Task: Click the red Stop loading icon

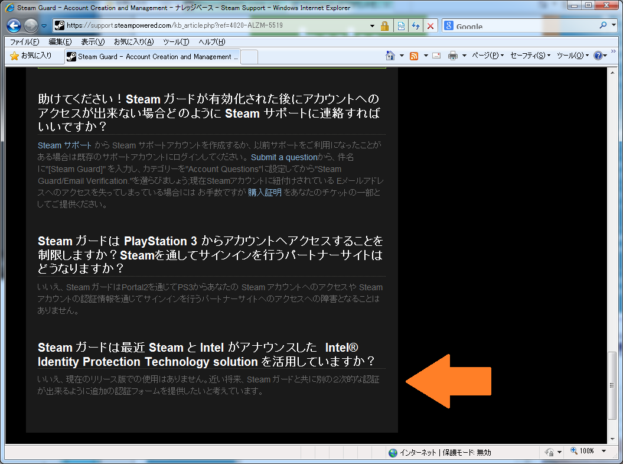Action: [x=430, y=26]
